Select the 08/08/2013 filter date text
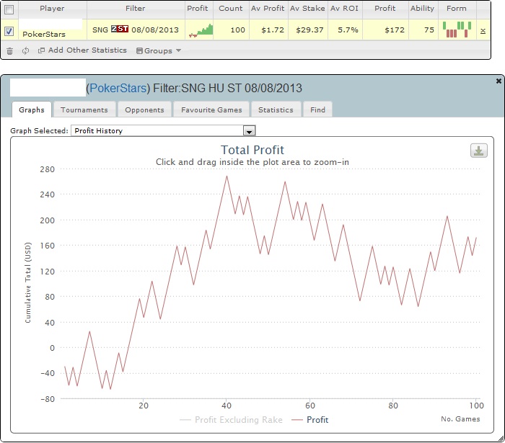Image resolution: width=505 pixels, height=443 pixels. [x=155, y=30]
